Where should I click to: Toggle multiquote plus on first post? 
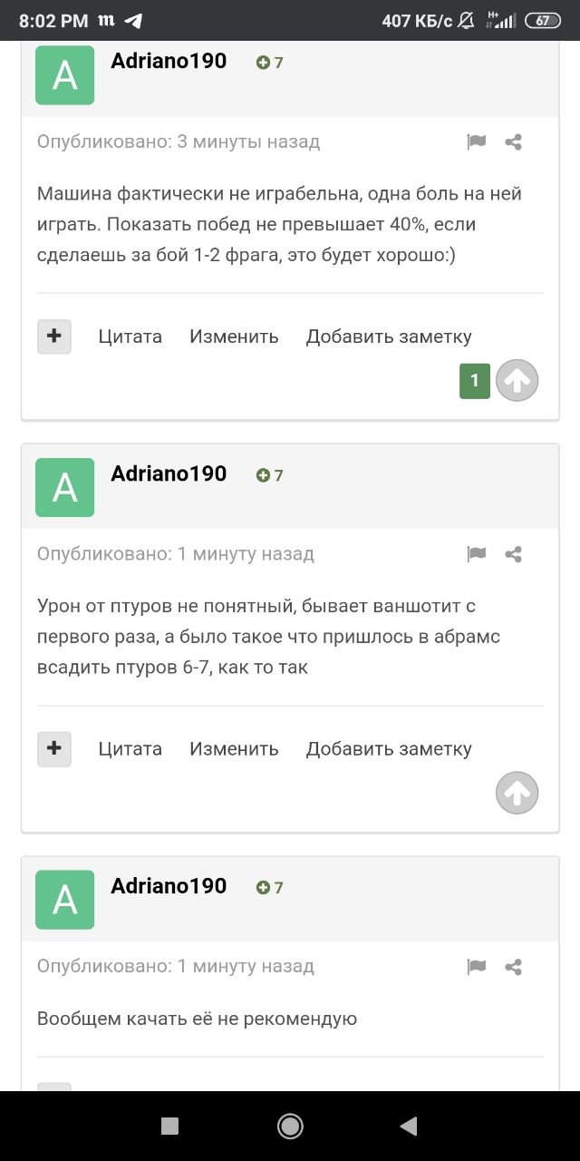tap(54, 337)
